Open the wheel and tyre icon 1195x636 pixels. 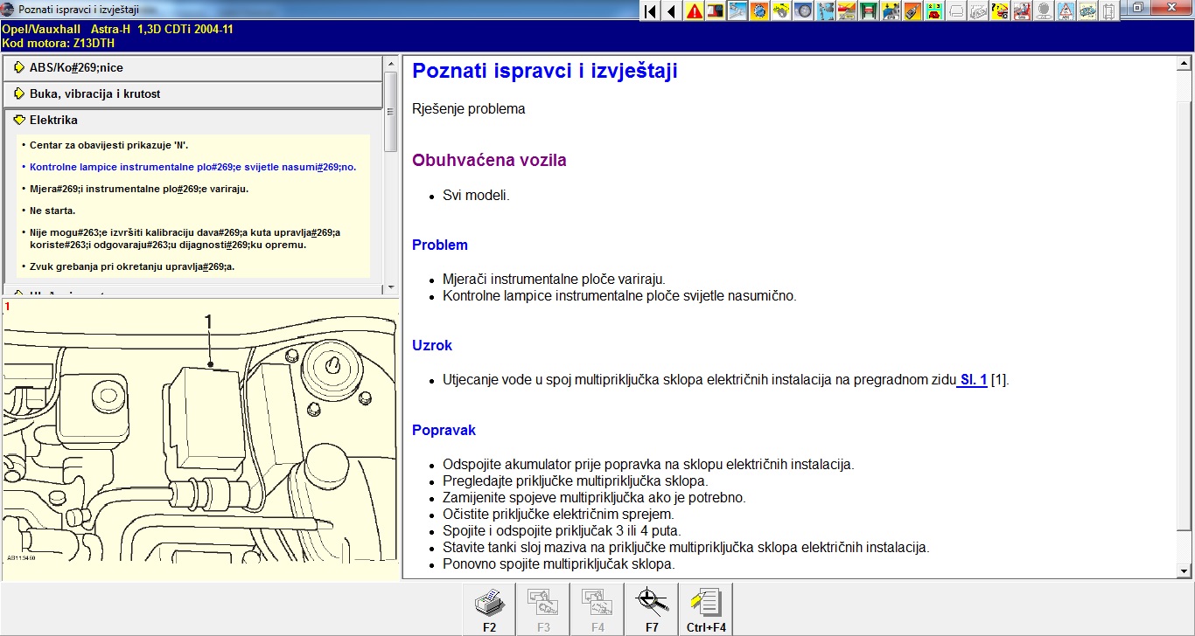pos(803,11)
